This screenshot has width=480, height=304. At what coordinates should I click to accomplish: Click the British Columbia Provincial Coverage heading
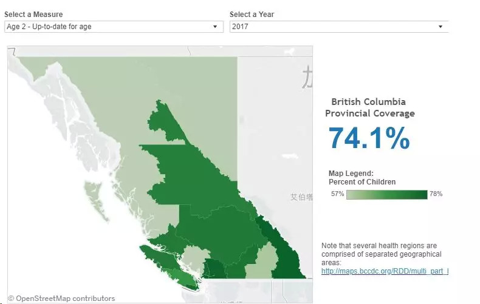(x=369, y=107)
